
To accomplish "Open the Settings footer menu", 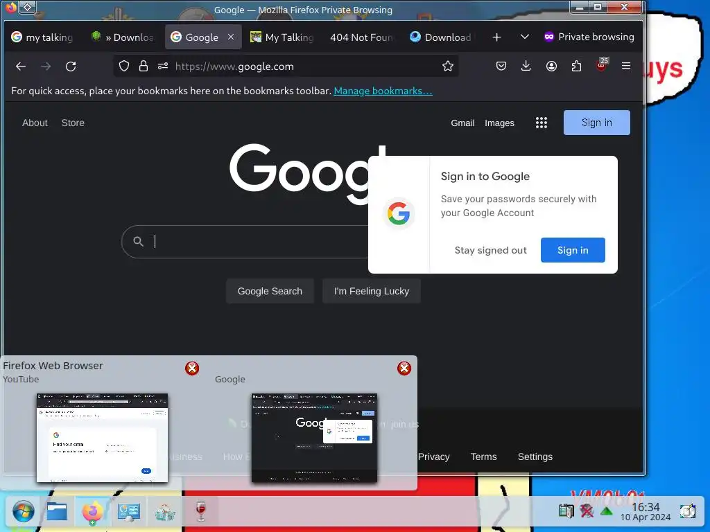I will 535,457.
